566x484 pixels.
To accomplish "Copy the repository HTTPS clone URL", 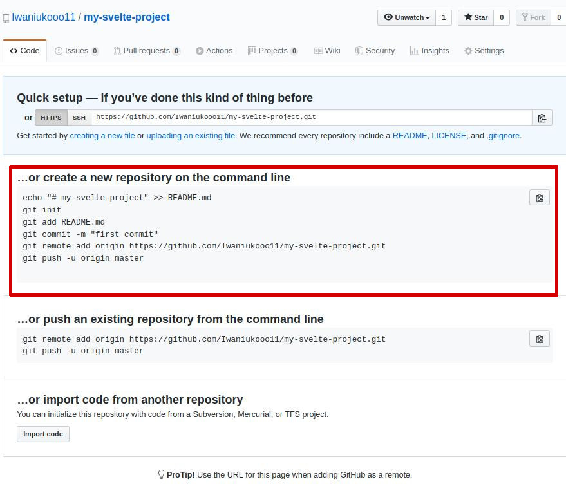I will coord(542,117).
